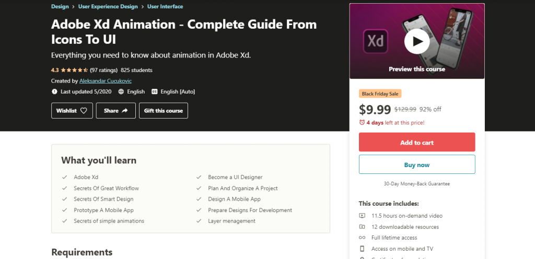Add the course to cart

pyautogui.click(x=417, y=142)
